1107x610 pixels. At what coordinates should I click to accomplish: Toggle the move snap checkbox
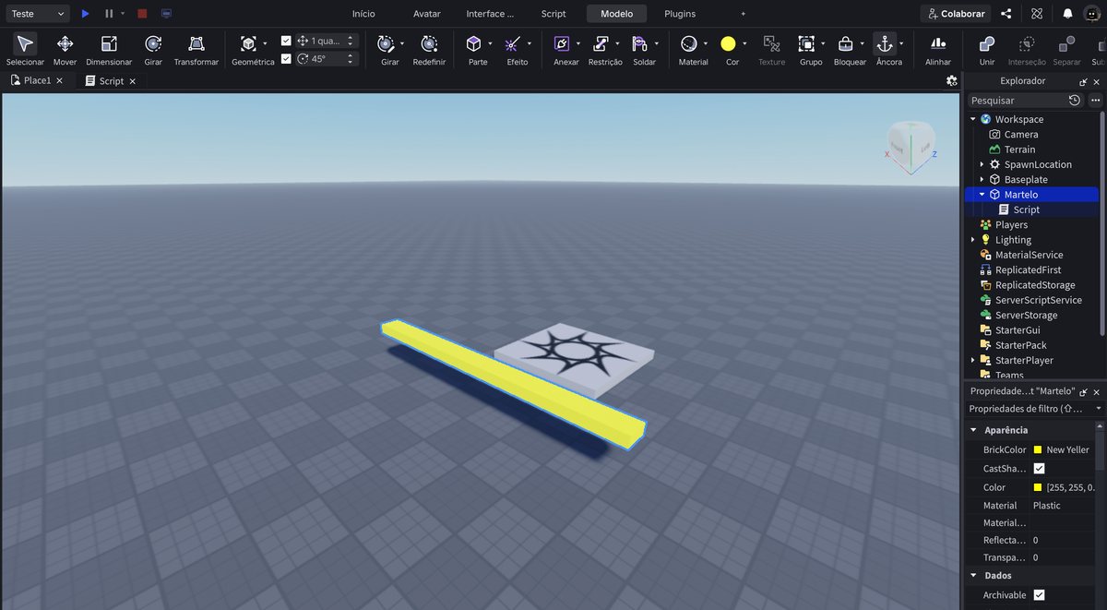286,41
